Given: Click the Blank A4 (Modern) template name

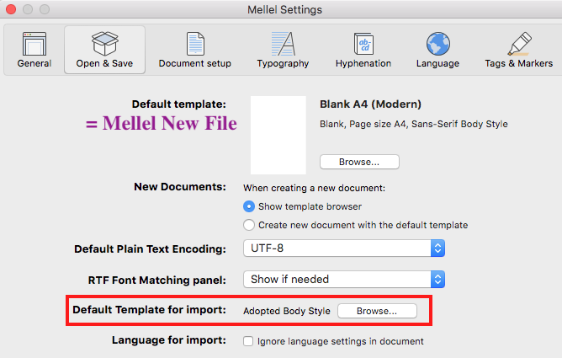Looking at the screenshot, I should pos(370,104).
